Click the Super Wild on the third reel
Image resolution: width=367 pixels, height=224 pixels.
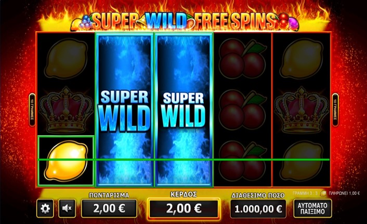point(183,110)
